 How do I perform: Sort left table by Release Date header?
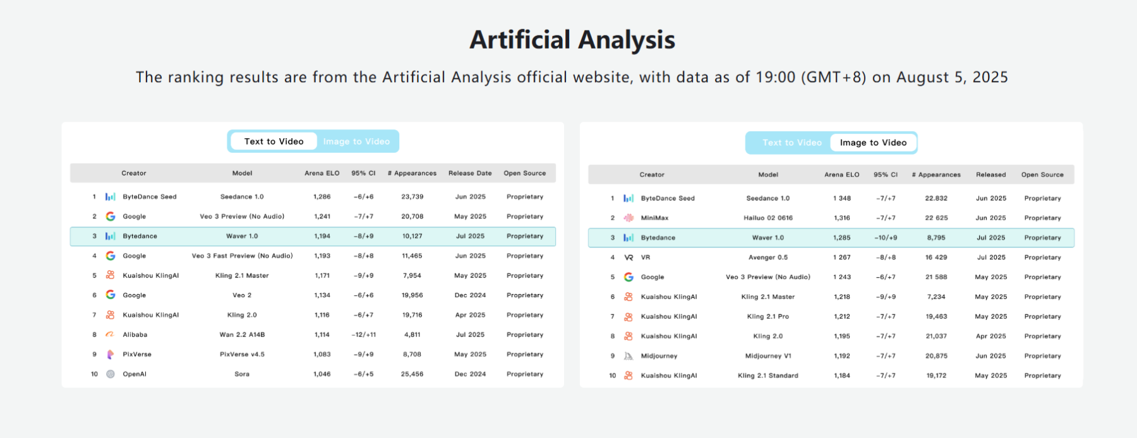pos(470,173)
